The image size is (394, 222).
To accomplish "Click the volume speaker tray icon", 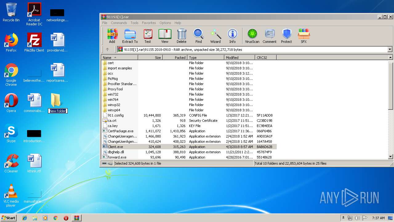I will [x=357, y=218].
